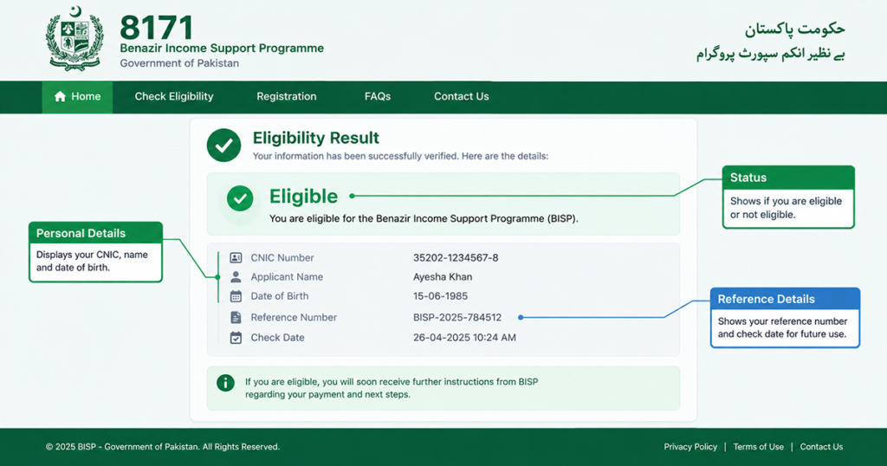The height and width of the screenshot is (466, 887).
Task: Click the ID card icon beside CNIC Number
Action: tap(236, 258)
